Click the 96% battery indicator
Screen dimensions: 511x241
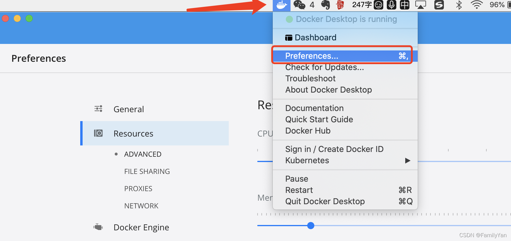click(x=497, y=5)
